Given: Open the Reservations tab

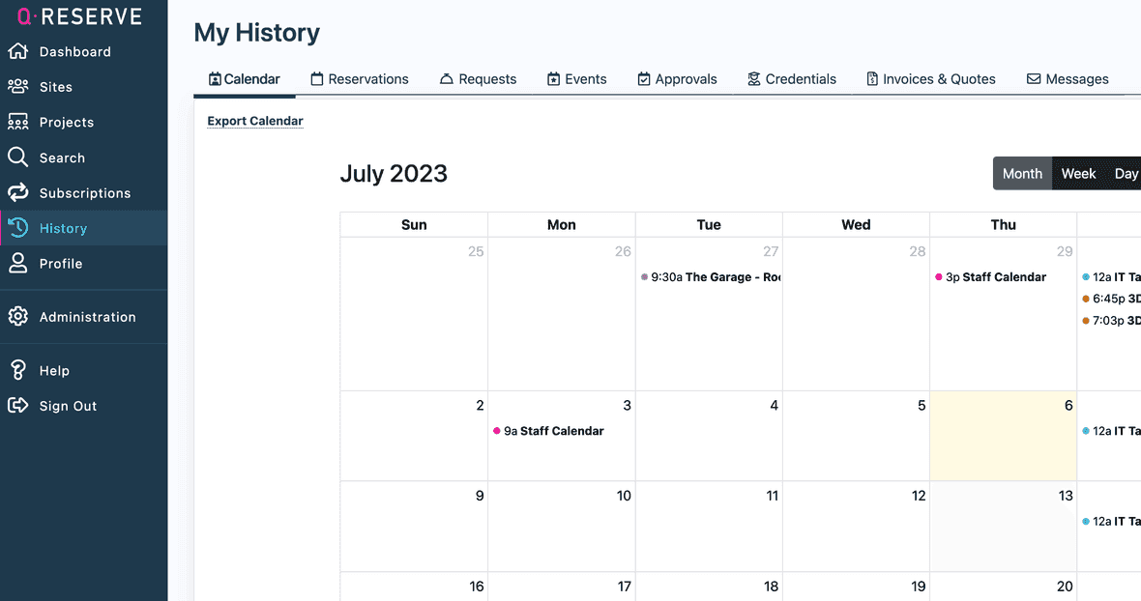Looking at the screenshot, I should tap(360, 79).
